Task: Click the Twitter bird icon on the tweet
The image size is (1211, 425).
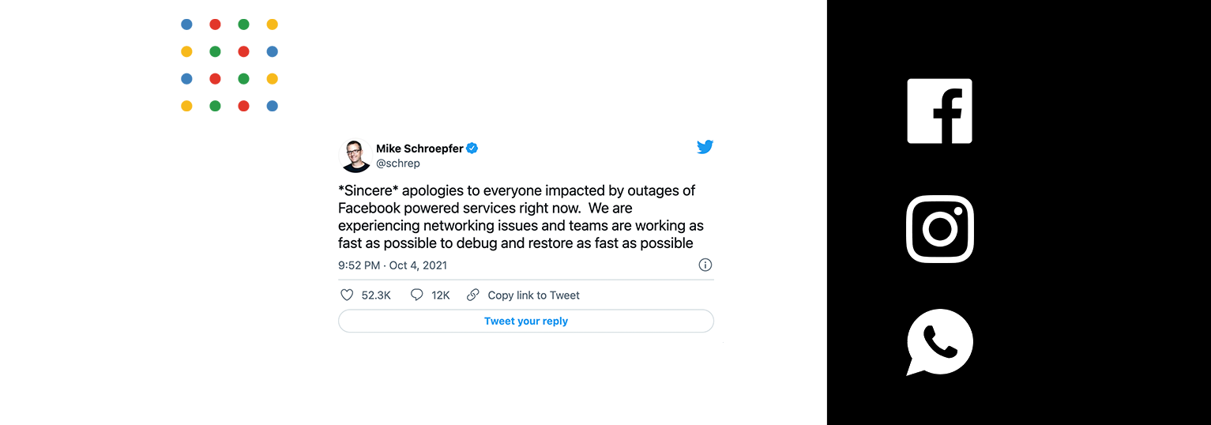Action: click(705, 147)
